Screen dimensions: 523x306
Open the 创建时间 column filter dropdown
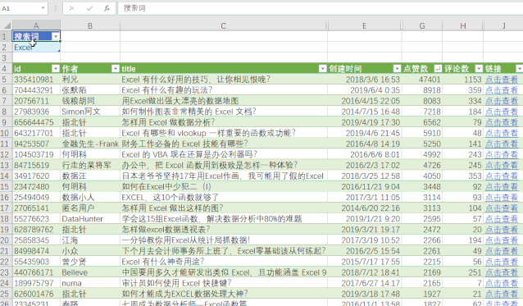pyautogui.click(x=397, y=68)
